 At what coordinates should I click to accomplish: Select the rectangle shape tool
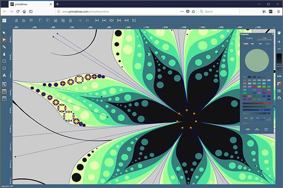click(x=4, y=61)
